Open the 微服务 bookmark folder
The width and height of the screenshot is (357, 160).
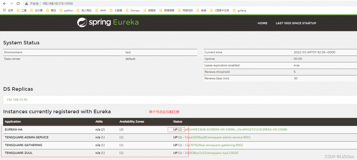(x=149, y=10)
